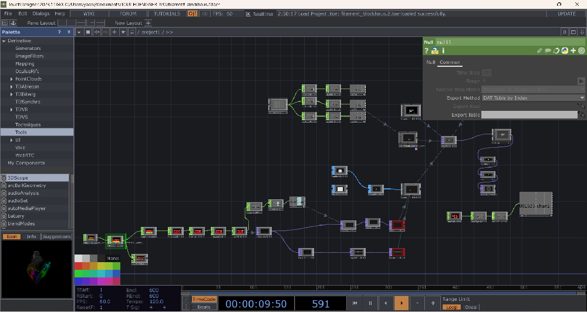Switch to the Null parameter tab
The image size is (587, 312).
[430, 62]
